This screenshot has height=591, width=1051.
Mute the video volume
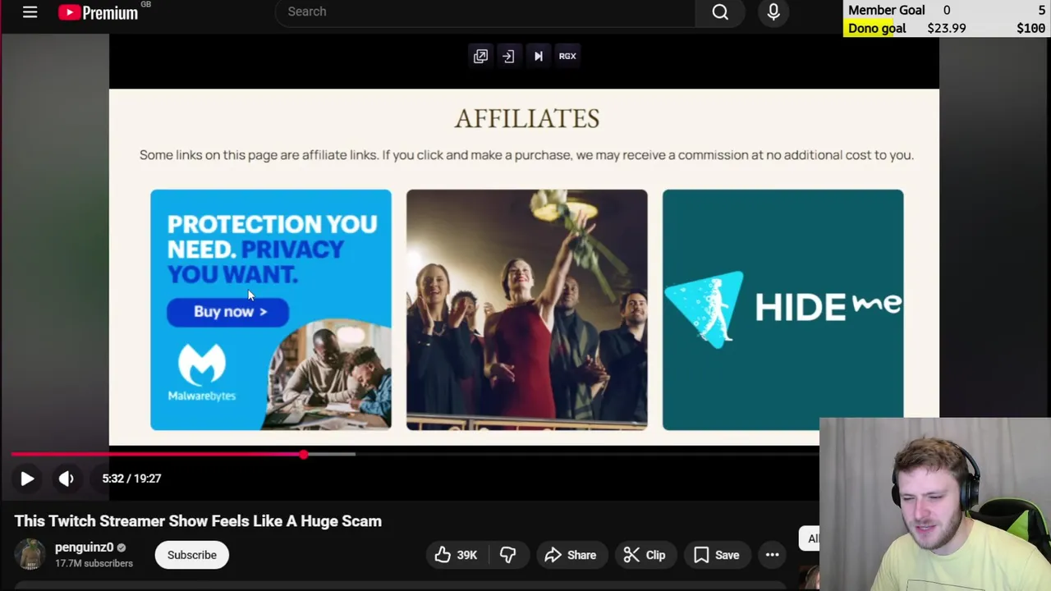click(x=67, y=479)
